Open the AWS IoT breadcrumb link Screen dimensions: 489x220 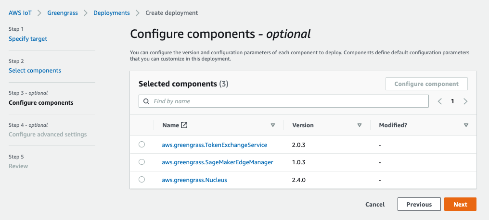(x=20, y=13)
